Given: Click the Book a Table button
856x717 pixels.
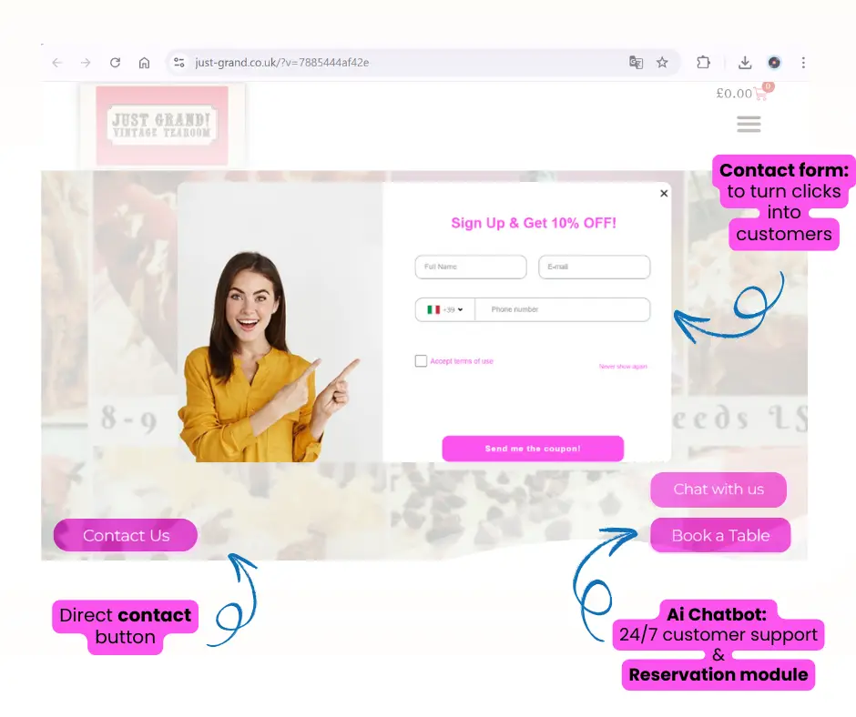Looking at the screenshot, I should coord(720,536).
